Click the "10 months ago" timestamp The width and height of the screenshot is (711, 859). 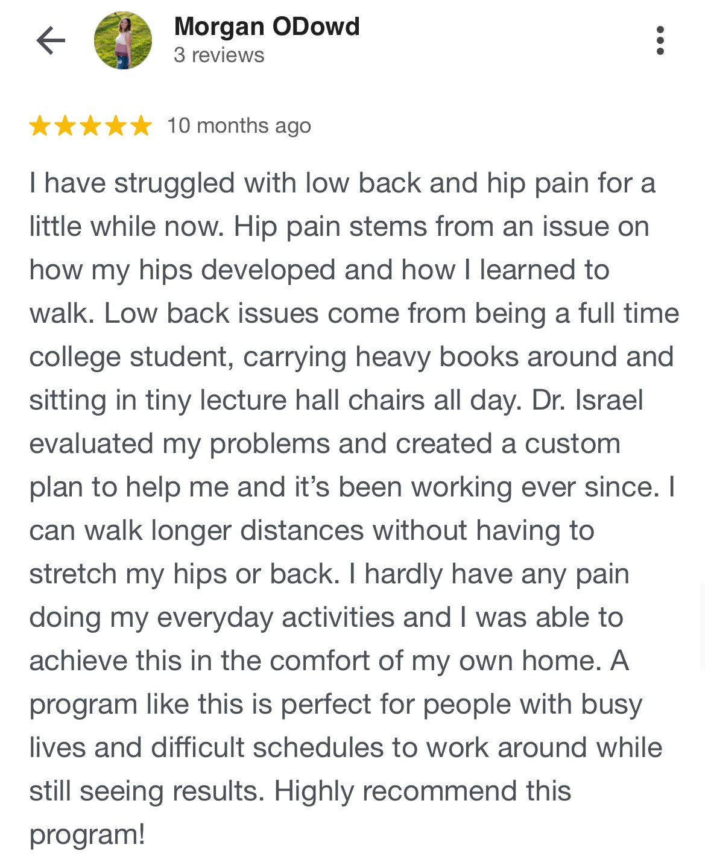(239, 126)
